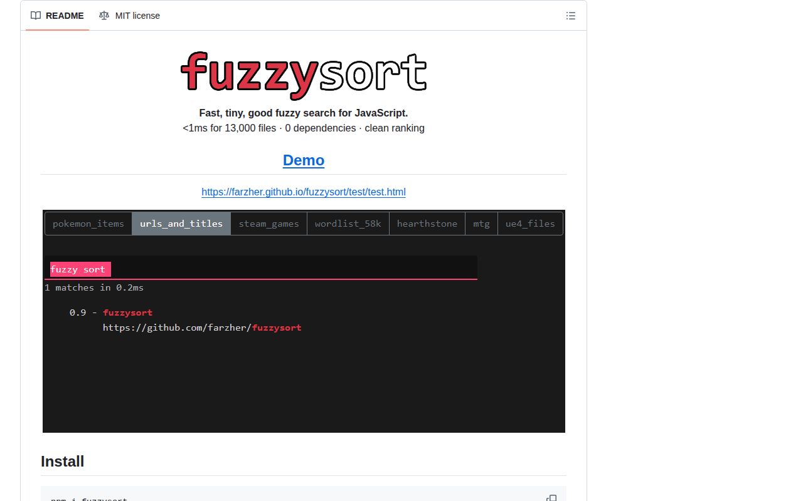Click the red 'fuzzysort' result title
This screenshot has width=803, height=501.
128,312
